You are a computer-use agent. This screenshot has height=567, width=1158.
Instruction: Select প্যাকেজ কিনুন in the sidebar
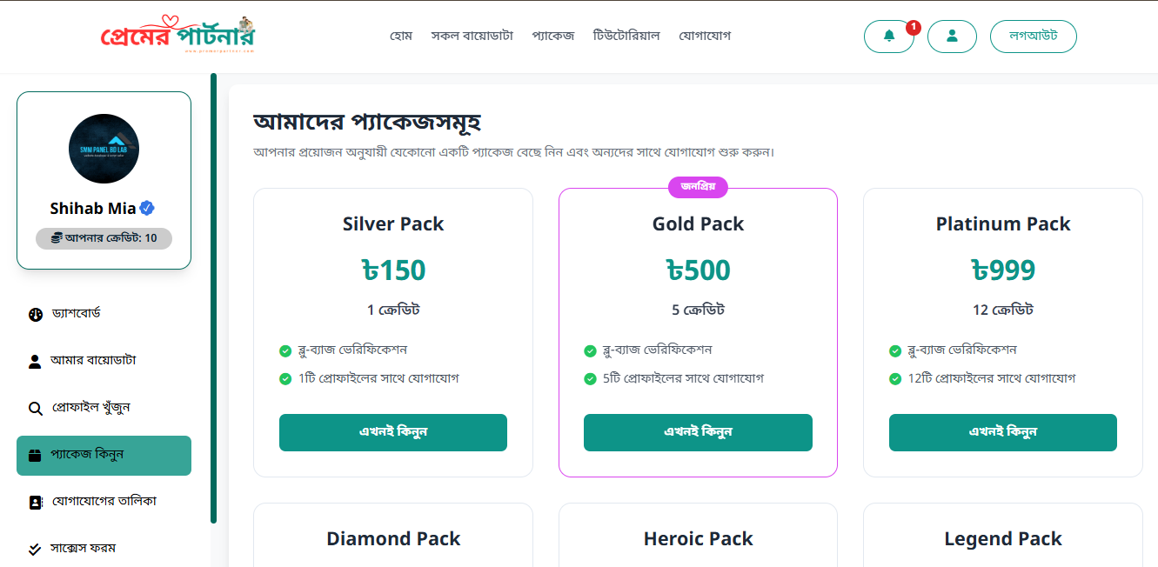[x=104, y=456]
